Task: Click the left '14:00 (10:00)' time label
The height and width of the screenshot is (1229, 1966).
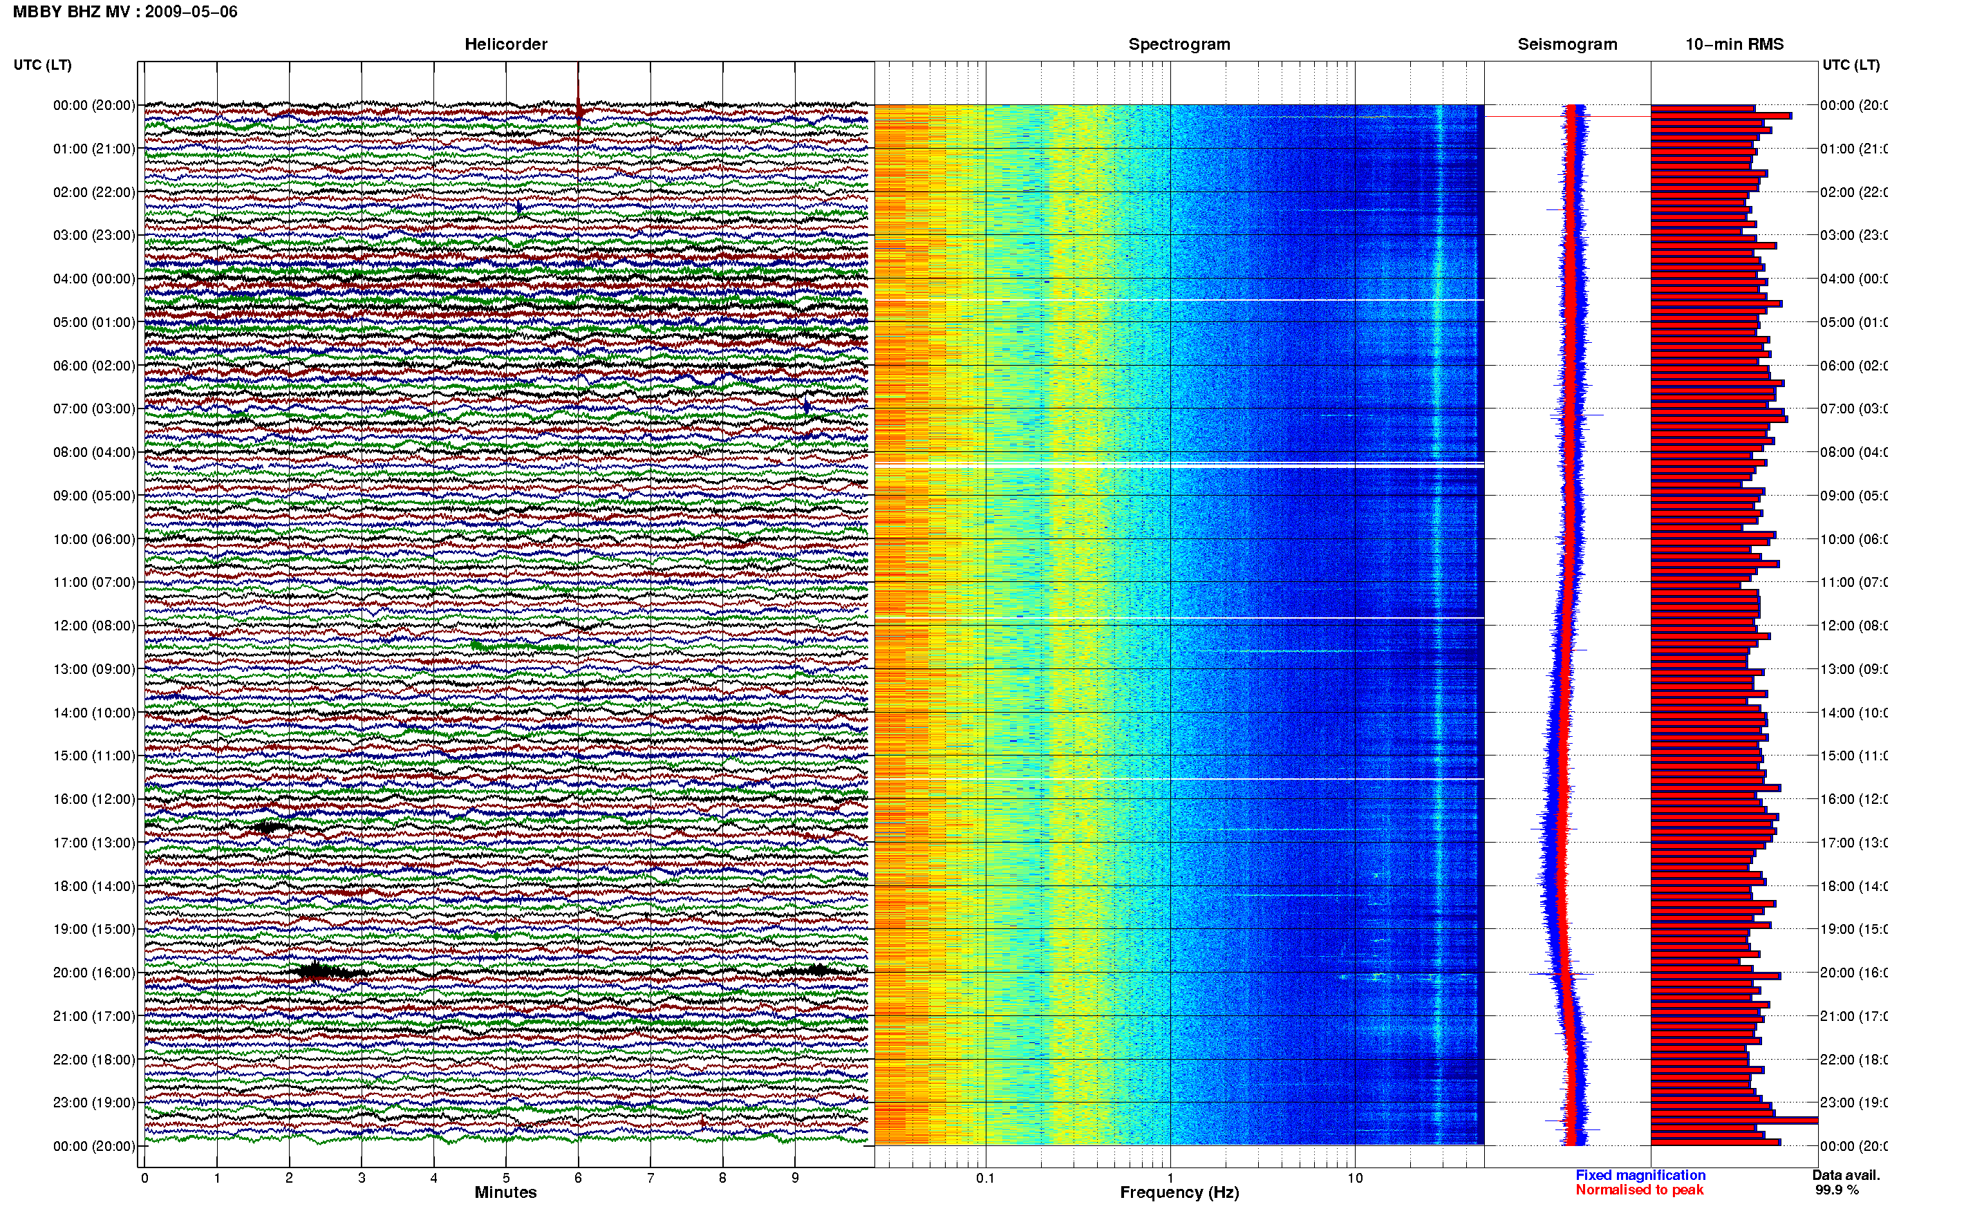Action: [x=94, y=713]
